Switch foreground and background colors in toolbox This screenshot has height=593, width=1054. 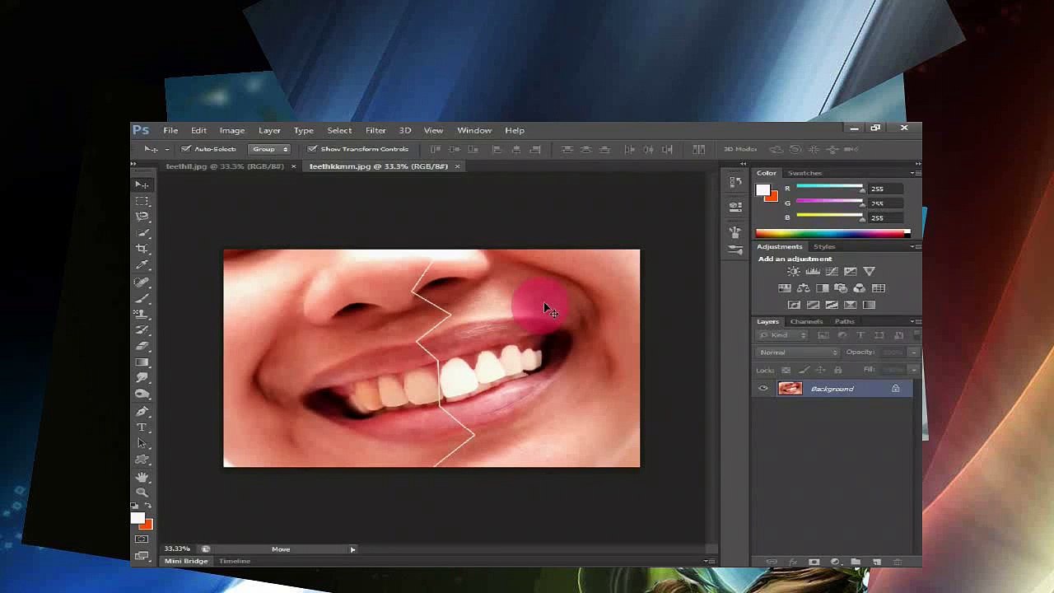[148, 506]
